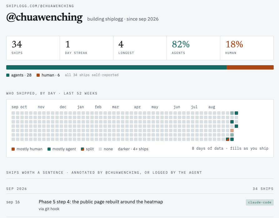
Task: Select the dark teal cell in the heatmap's bottom row
Action: click(x=232, y=139)
